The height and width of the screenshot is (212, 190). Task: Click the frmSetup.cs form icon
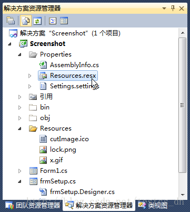33,181
